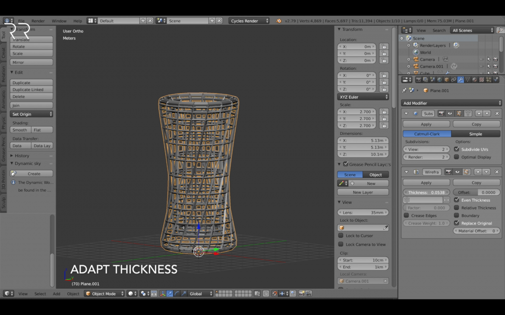Viewport: 505px width, 315px height.
Task: Expand the Cycles Render engine dropdown
Action: (x=249, y=21)
